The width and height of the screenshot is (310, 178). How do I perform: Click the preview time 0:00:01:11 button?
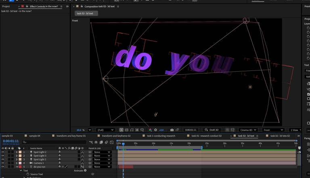[x=191, y=130]
